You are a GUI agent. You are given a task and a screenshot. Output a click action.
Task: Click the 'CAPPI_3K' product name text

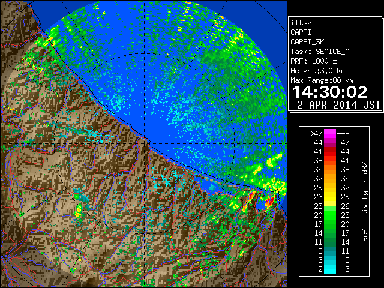coord(307,42)
